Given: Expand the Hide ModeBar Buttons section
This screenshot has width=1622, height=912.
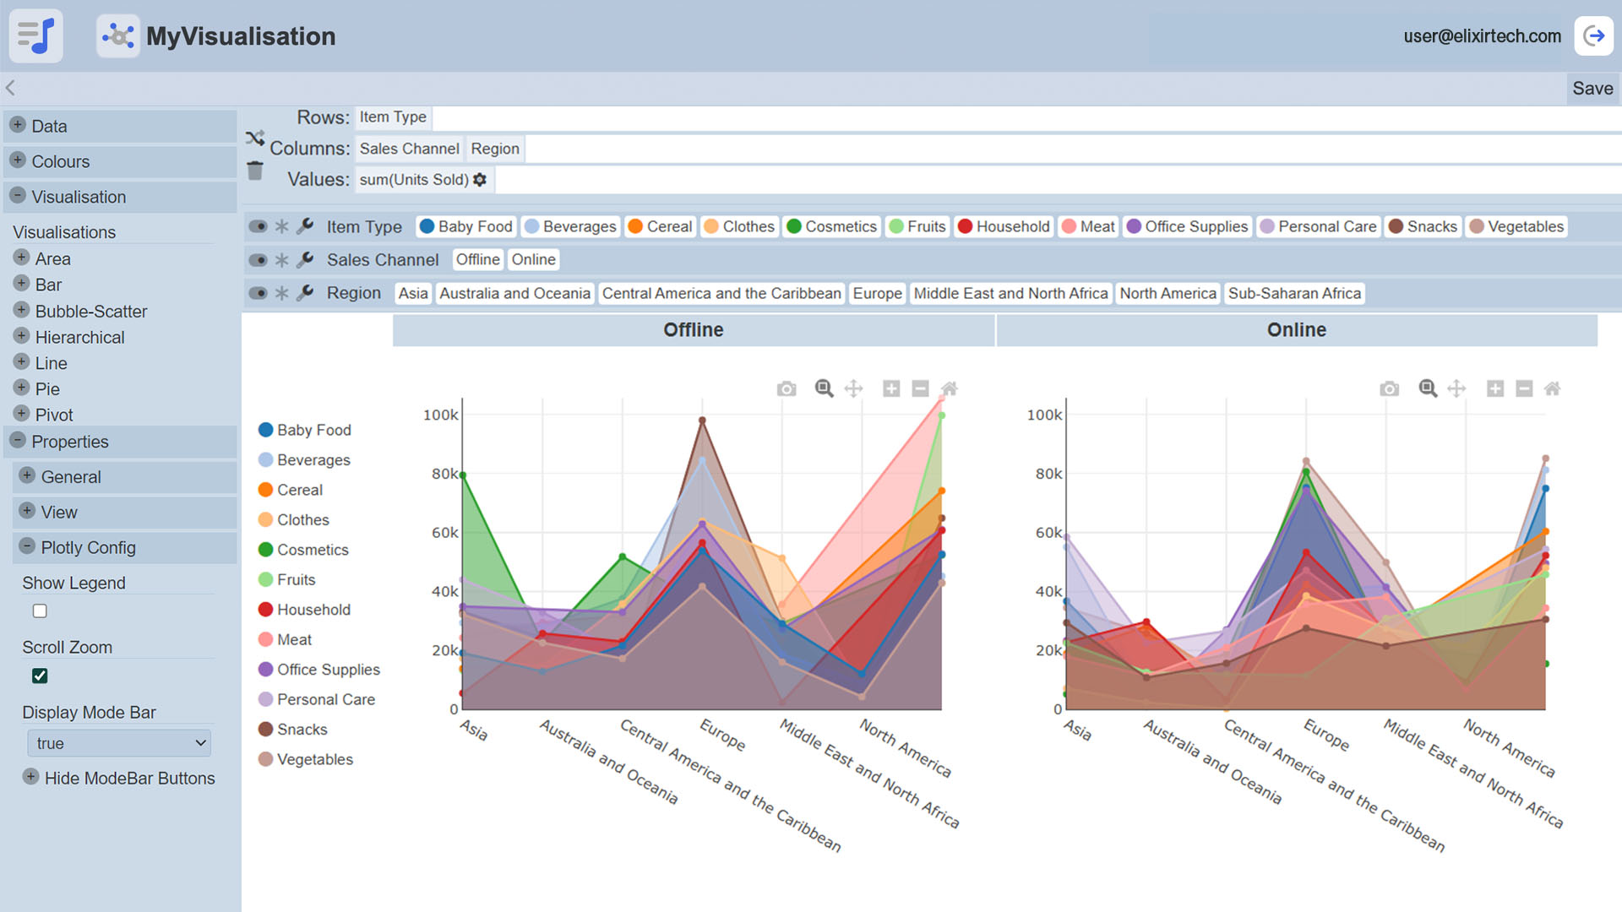Looking at the screenshot, I should (31, 777).
